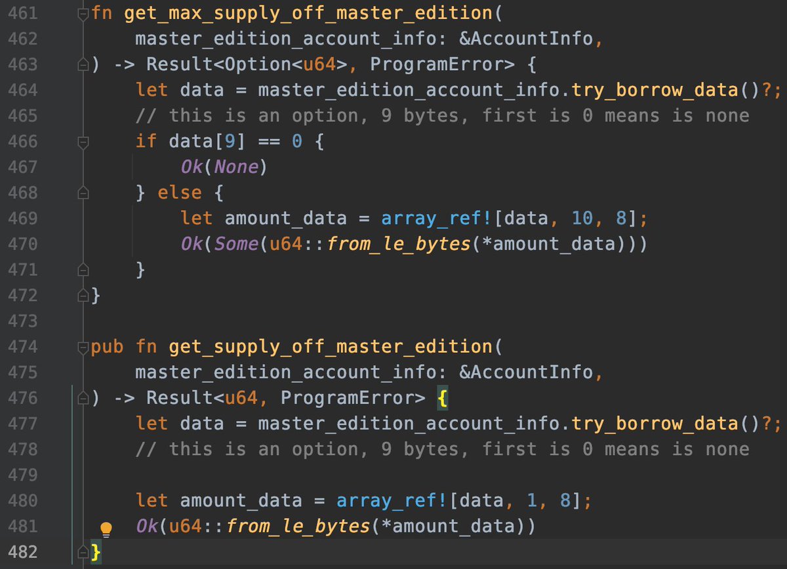Collapse pub fn get_supply_off_master_edition on line 474
Screen dimensions: 787x569
coord(83,346)
